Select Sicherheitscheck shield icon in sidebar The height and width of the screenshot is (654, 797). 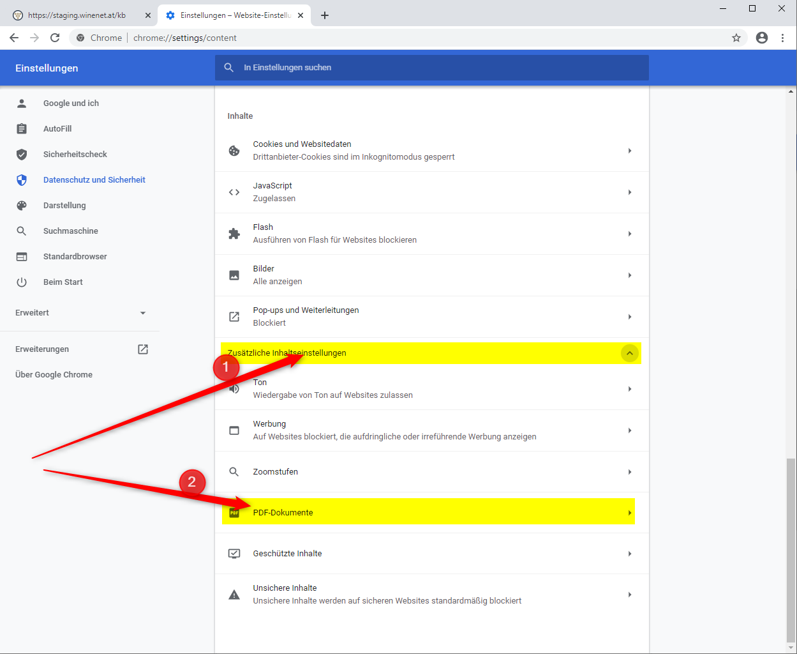coord(22,155)
